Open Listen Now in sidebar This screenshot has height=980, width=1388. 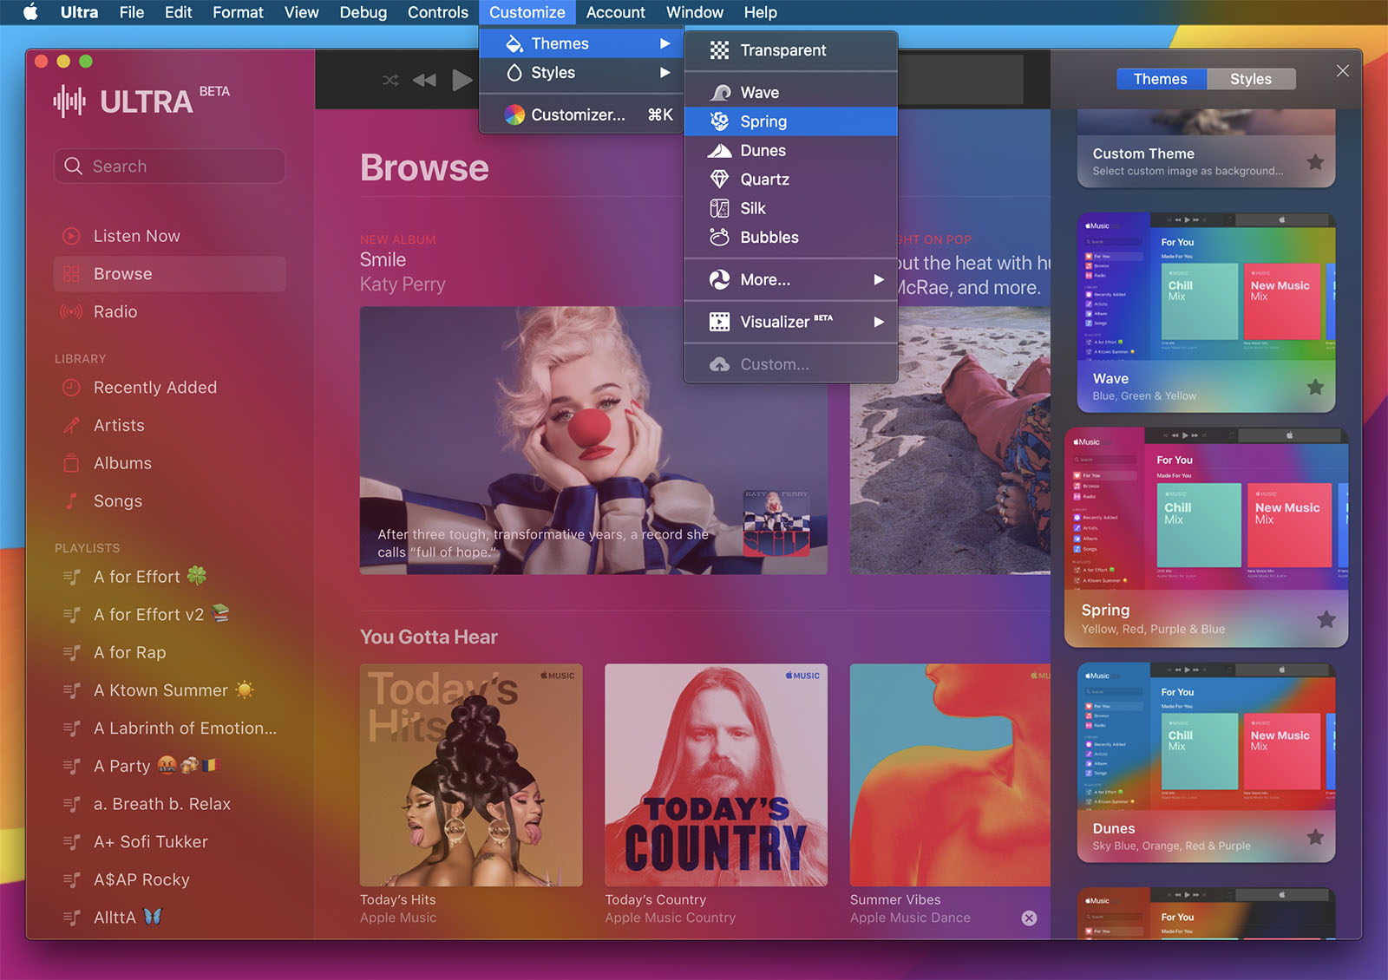point(170,236)
